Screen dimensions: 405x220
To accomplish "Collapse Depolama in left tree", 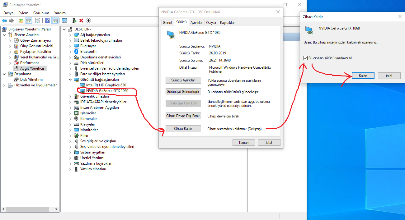I will coord(4,74).
